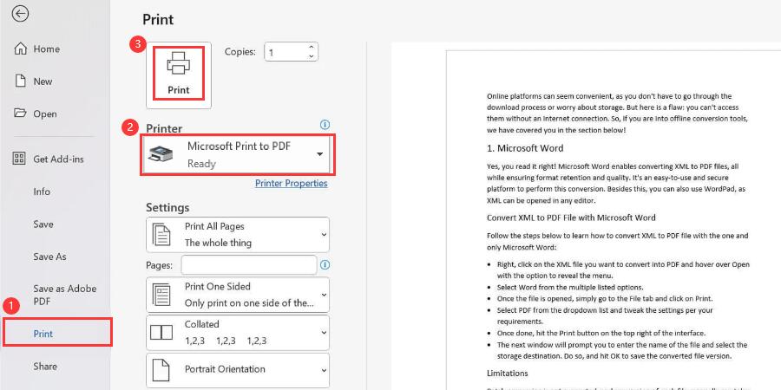The width and height of the screenshot is (781, 390).
Task: Click the 'Limitations' heading in preview
Action: coord(507,373)
